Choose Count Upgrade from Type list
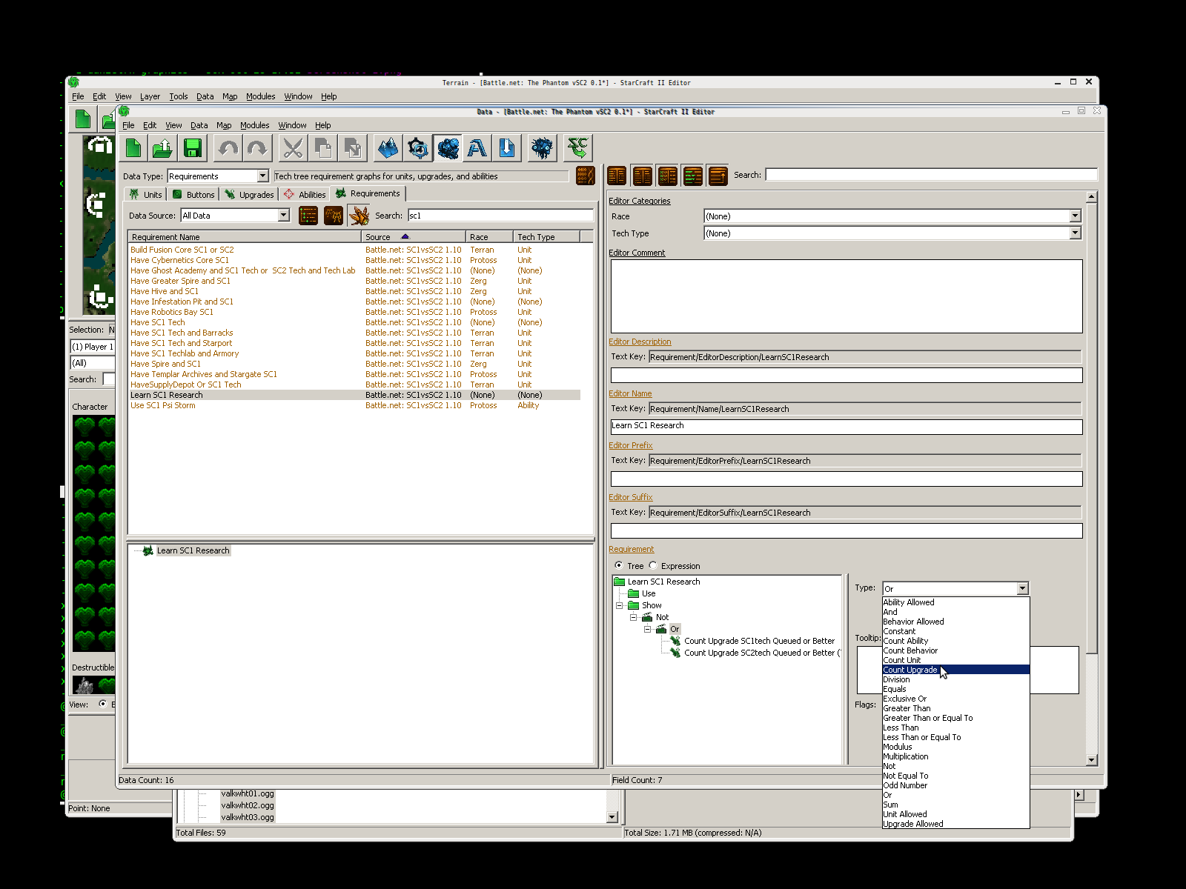The width and height of the screenshot is (1186, 889). coord(910,670)
